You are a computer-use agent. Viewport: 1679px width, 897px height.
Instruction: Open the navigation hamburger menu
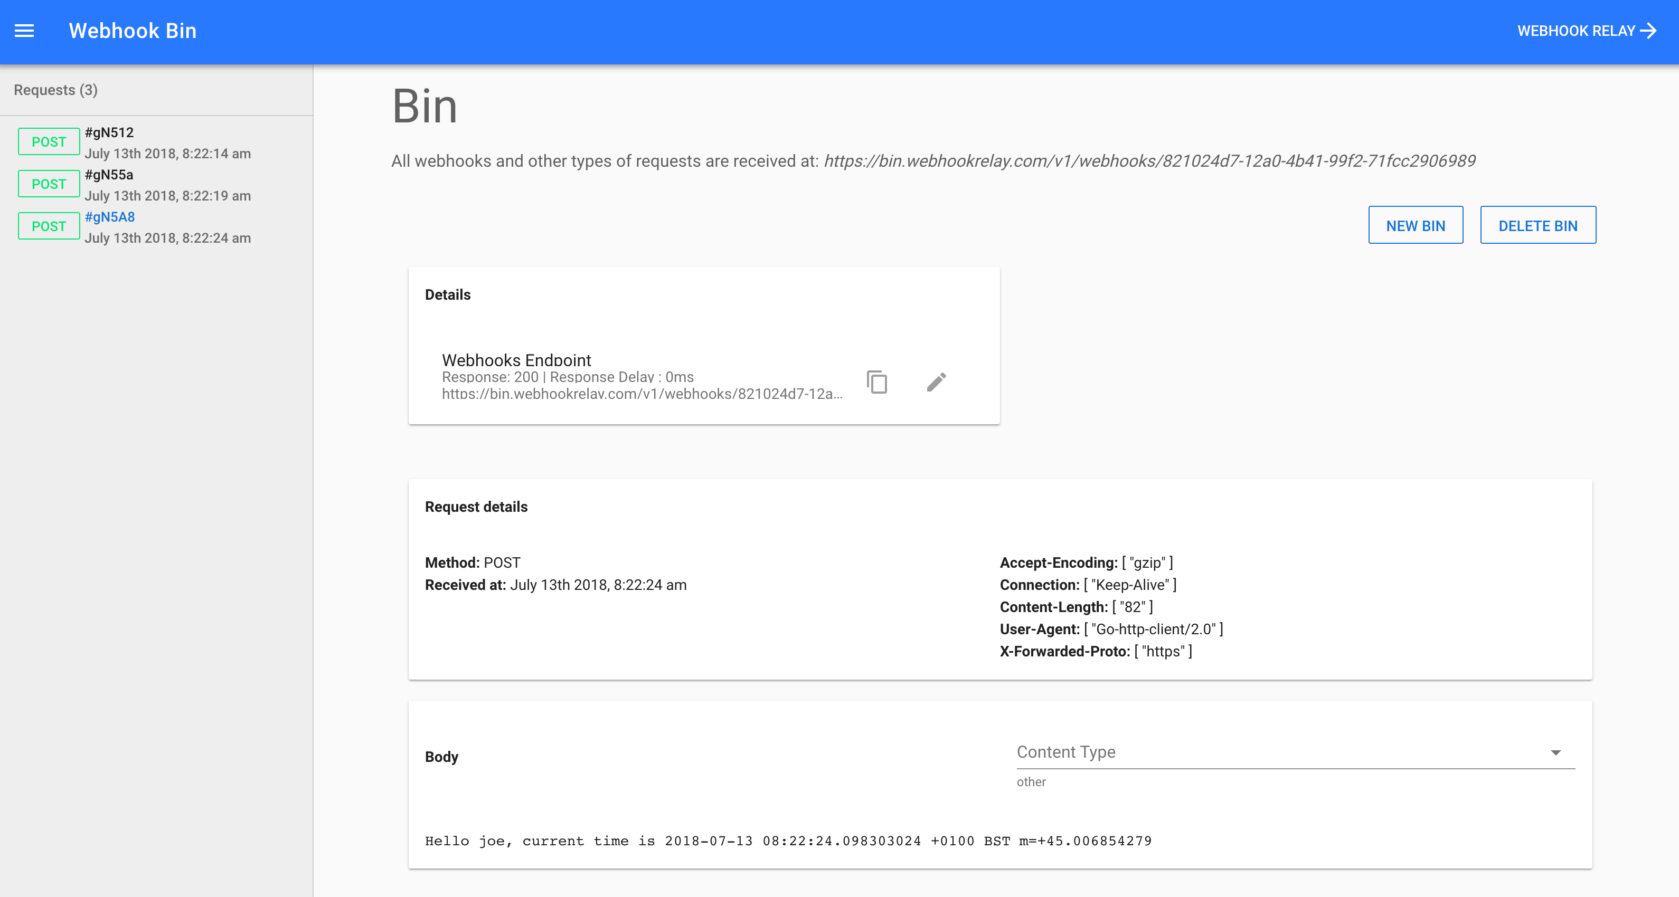pyautogui.click(x=24, y=31)
